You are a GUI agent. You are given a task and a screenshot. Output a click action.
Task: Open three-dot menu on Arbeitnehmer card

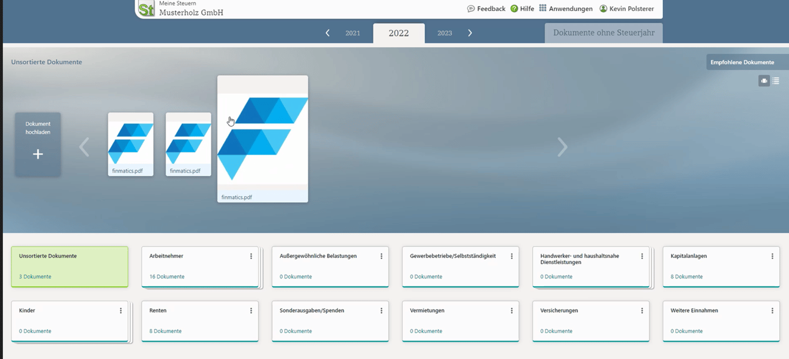251,256
